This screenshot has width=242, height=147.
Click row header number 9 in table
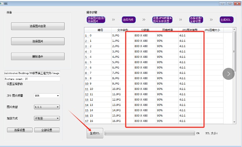tap(87, 78)
